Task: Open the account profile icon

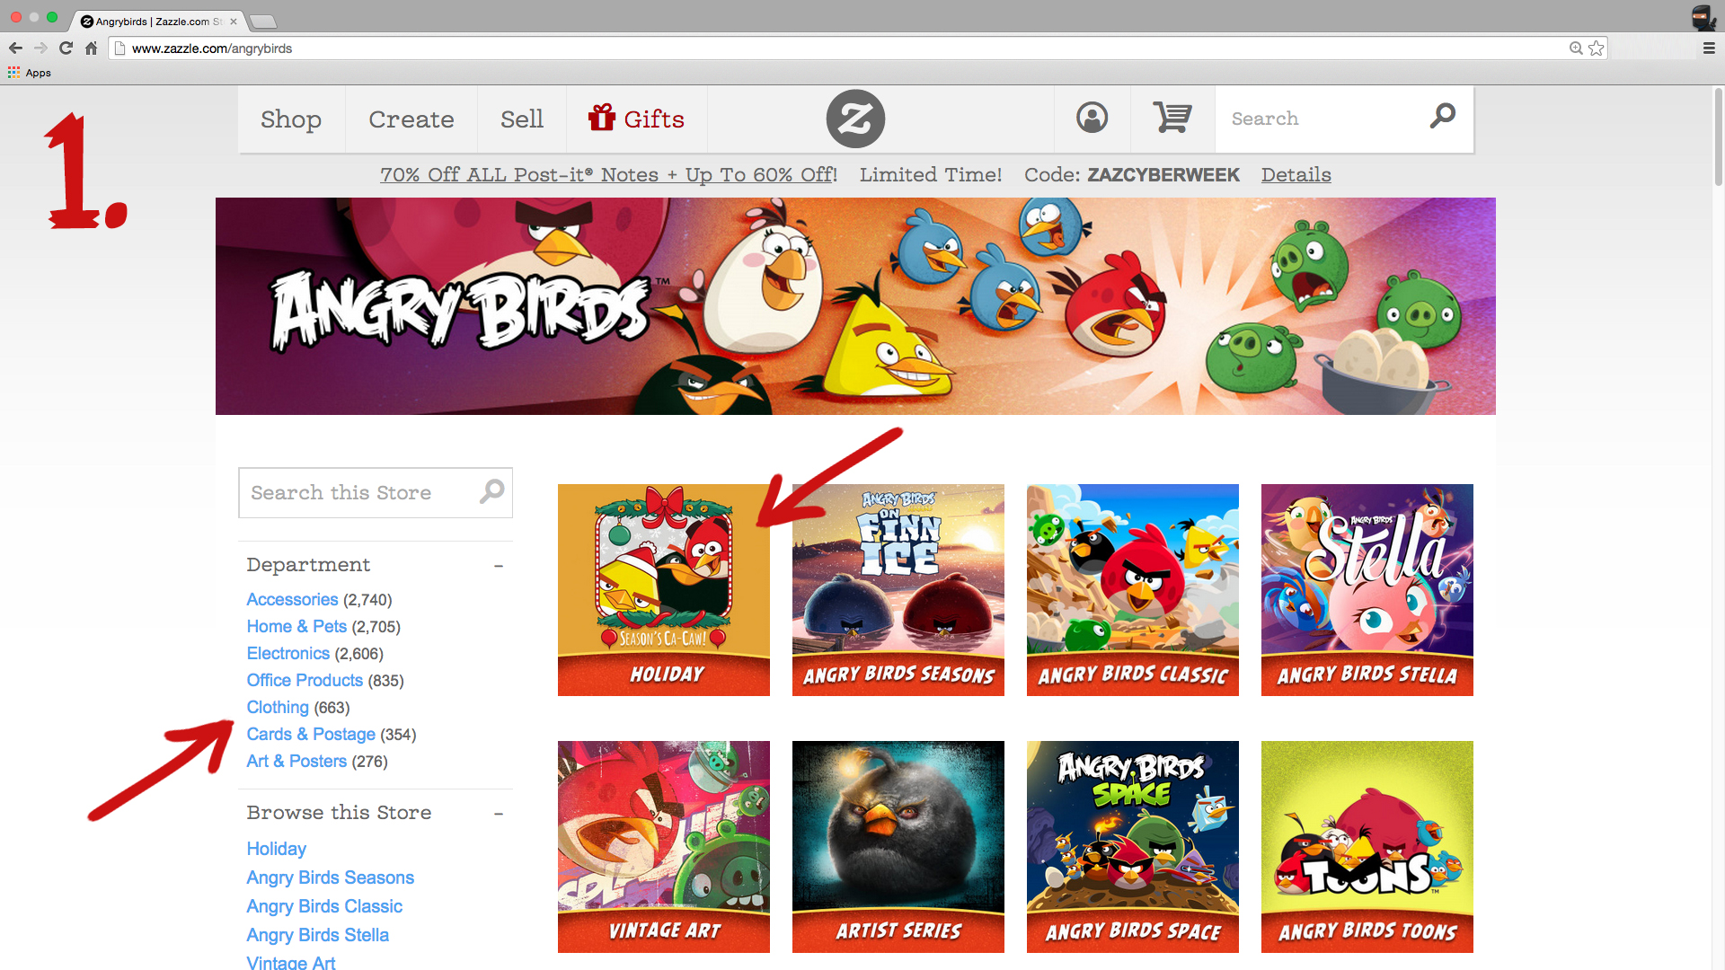Action: [x=1092, y=118]
